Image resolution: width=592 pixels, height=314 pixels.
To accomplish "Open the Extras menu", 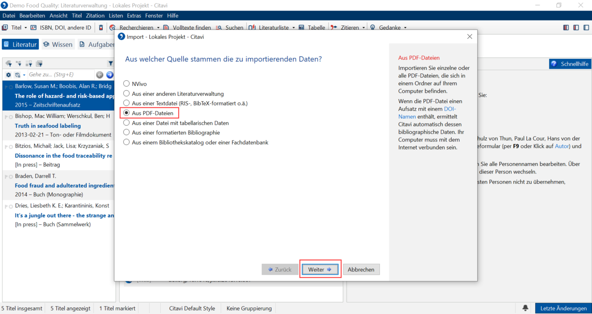I will coord(134,15).
